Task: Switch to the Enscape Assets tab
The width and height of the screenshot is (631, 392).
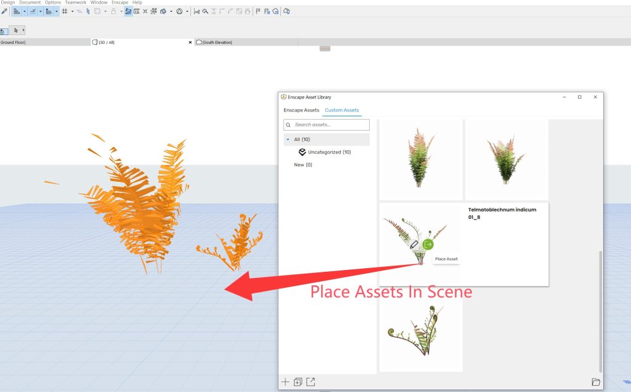Action: tap(301, 110)
